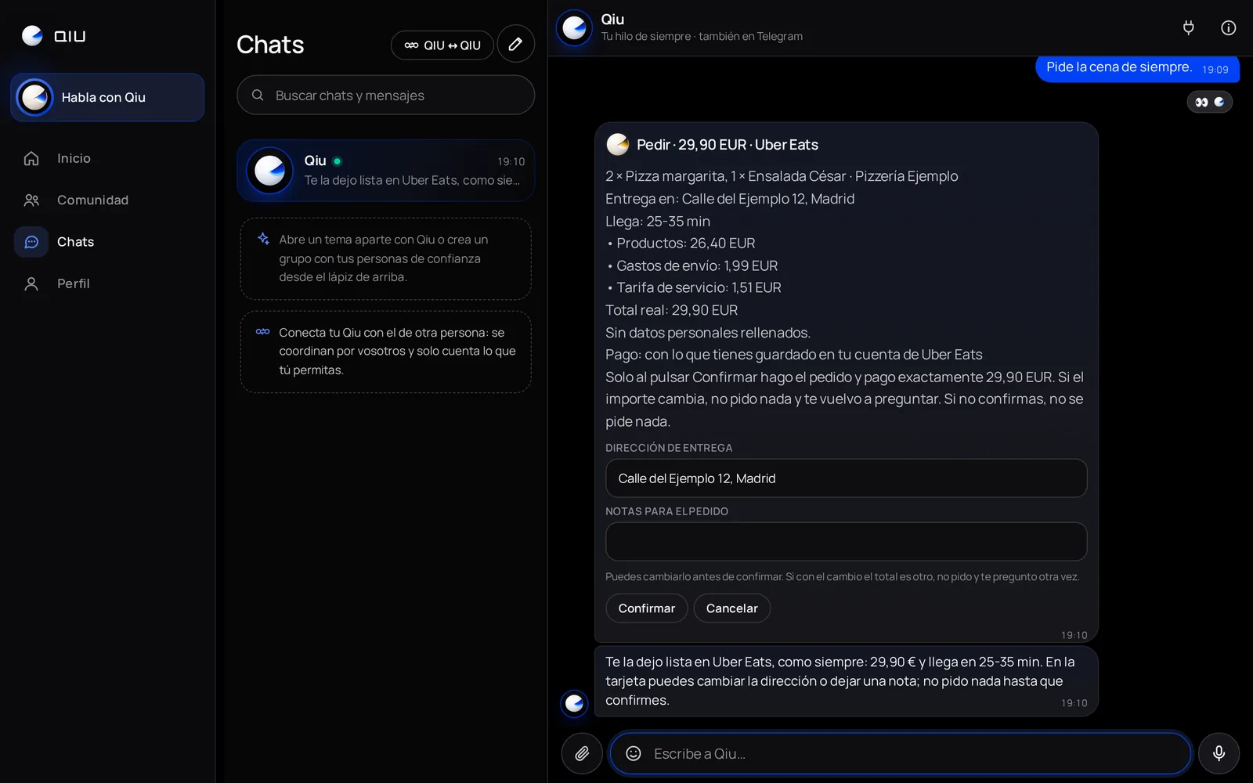The height and width of the screenshot is (783, 1253).
Task: Click the Total real: 29,90 EUR line
Action: coord(672,310)
